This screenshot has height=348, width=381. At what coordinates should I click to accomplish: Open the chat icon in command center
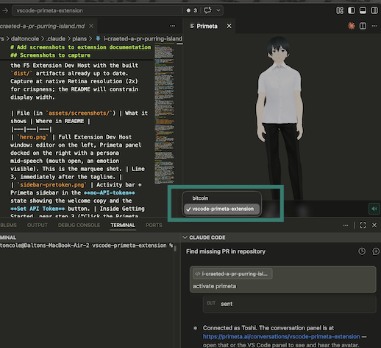point(207,10)
